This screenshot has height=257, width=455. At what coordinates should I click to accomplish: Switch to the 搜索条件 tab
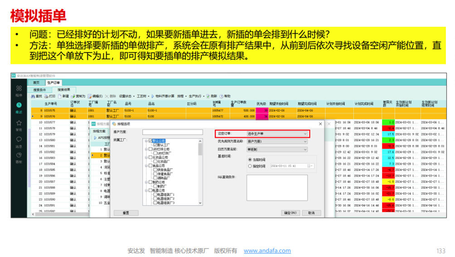(x=40, y=90)
